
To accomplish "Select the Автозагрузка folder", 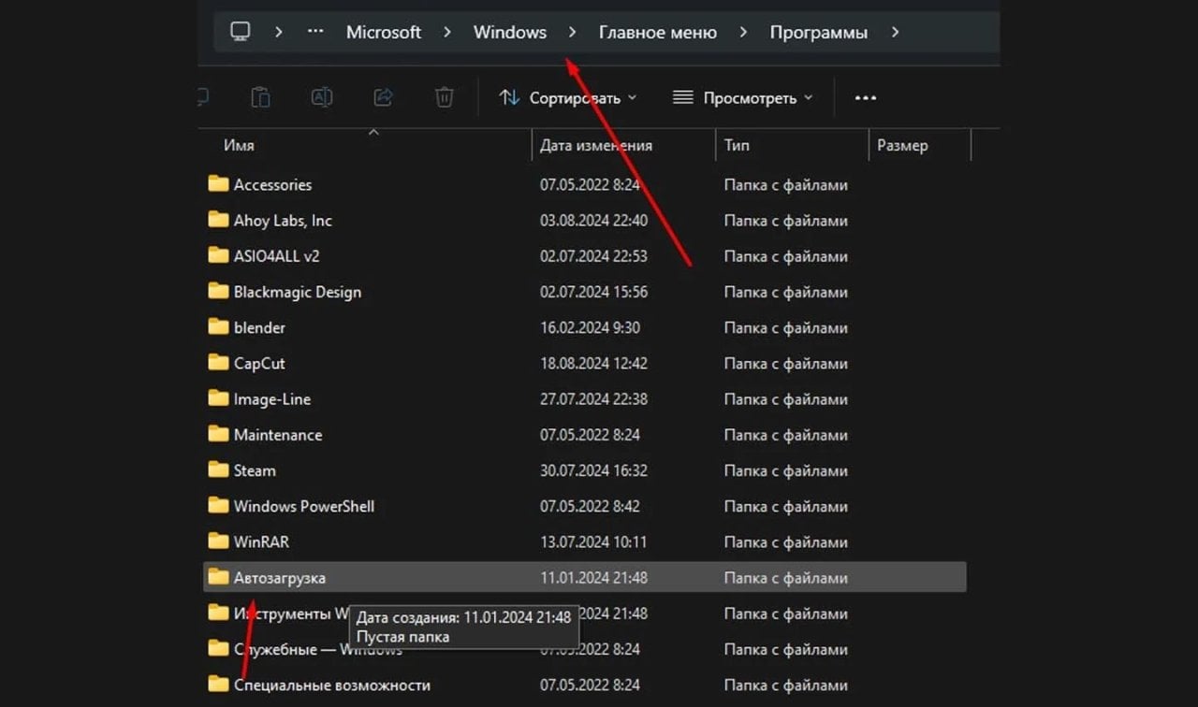I will pos(280,578).
